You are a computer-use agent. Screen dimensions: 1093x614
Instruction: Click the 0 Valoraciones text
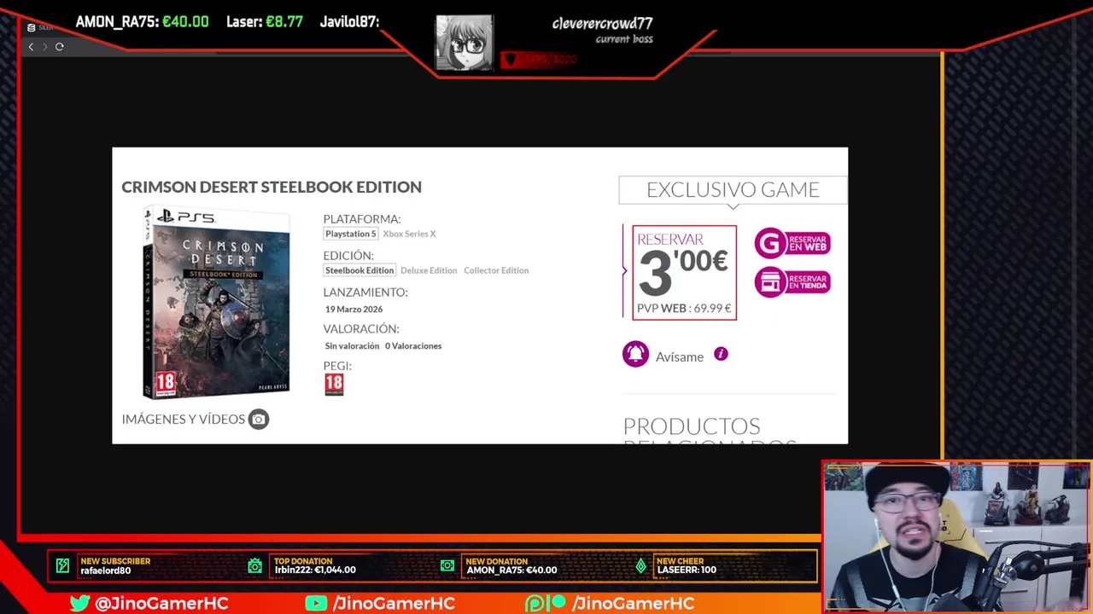[x=413, y=345]
